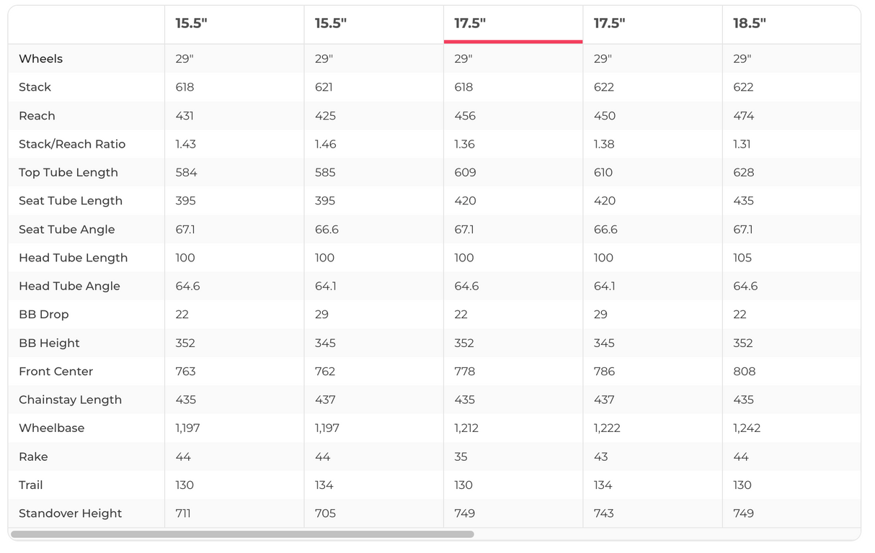This screenshot has width=875, height=553.
Task: Click the Reach value 474
Action: coord(743,116)
